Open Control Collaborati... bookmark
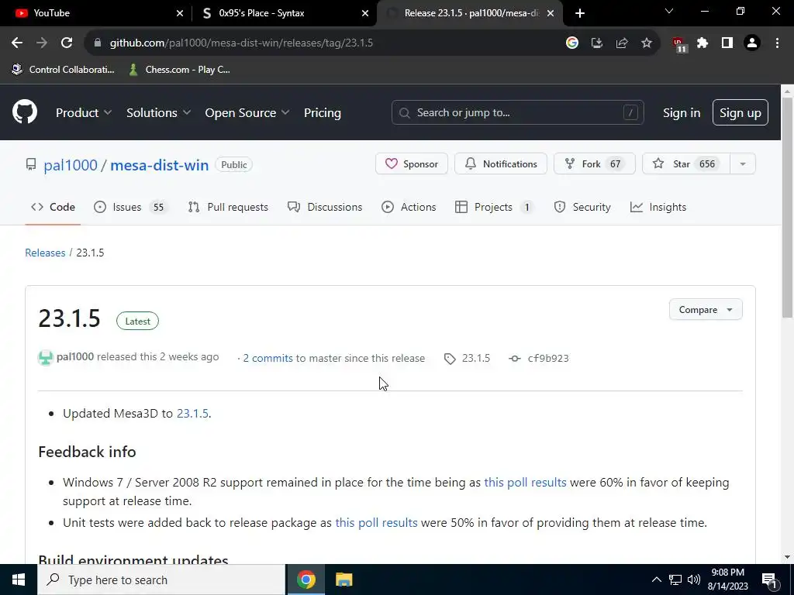The image size is (794, 595). pyautogui.click(x=64, y=69)
